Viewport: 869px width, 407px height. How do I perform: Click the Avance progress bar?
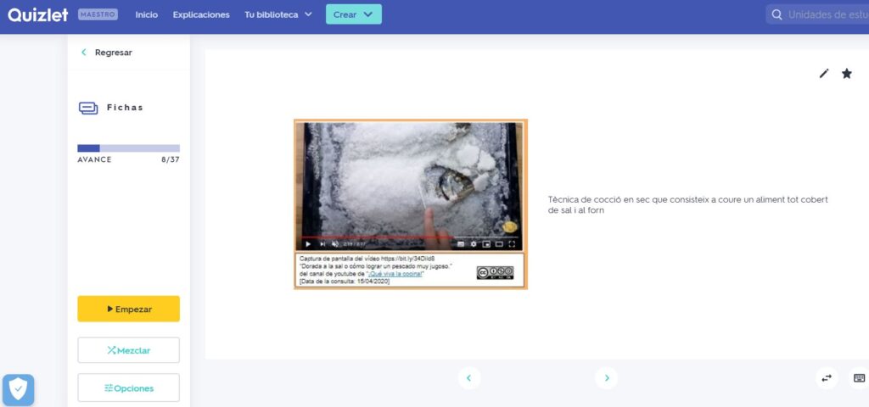[128, 148]
